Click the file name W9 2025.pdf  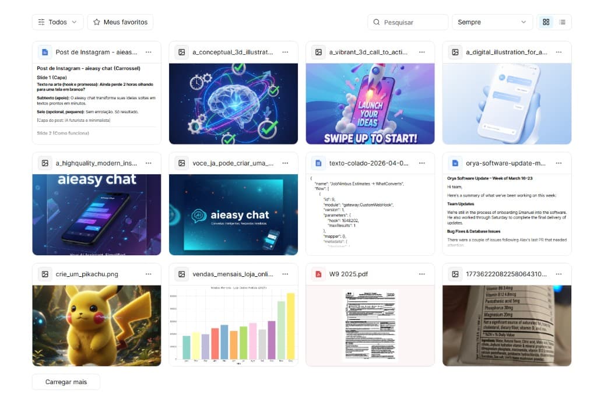coord(349,274)
